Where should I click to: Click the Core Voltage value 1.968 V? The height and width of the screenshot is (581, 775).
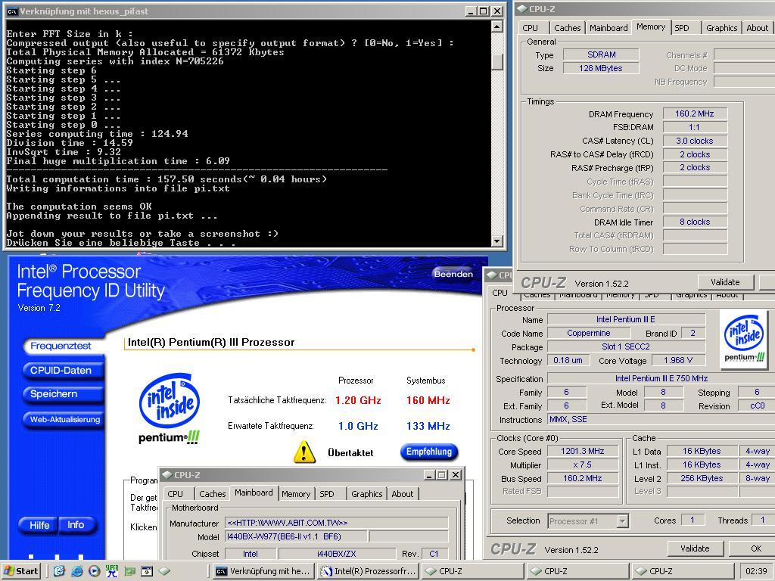click(x=678, y=361)
